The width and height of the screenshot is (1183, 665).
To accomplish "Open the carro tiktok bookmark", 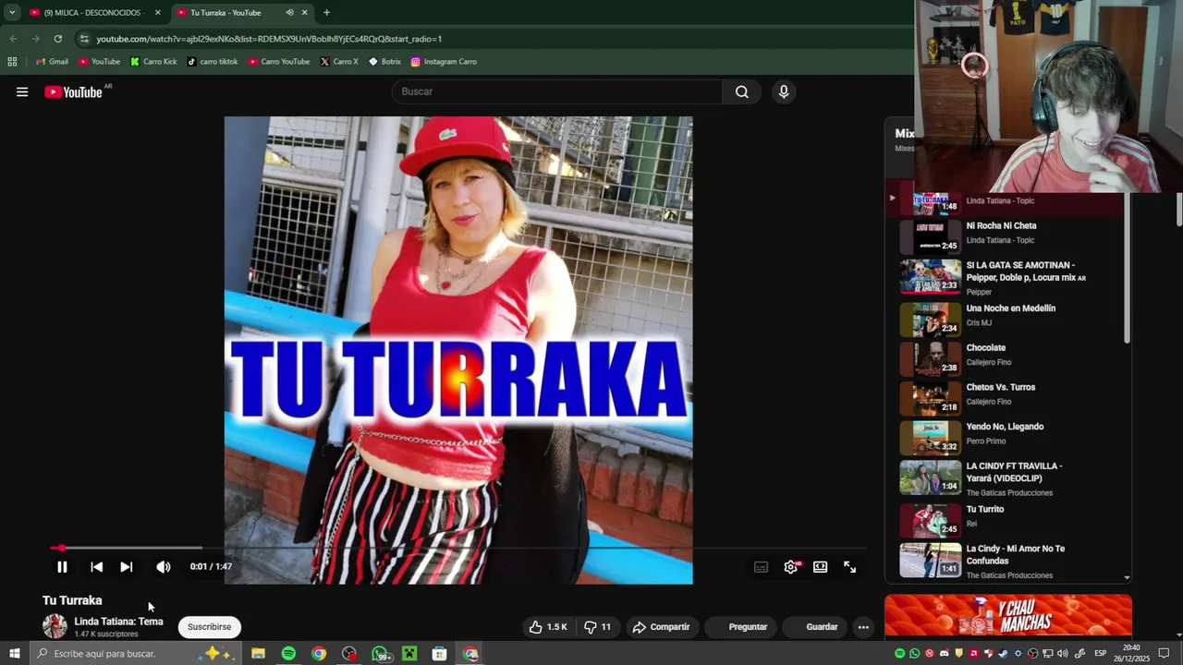I will click(x=213, y=62).
